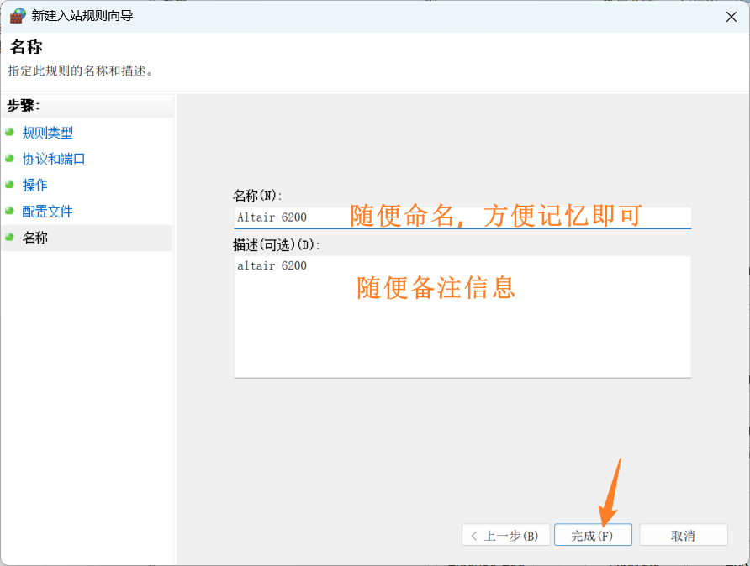Viewport: 750px width, 566px height.
Task: Click the firewall icon in the title bar
Action: tap(17, 16)
